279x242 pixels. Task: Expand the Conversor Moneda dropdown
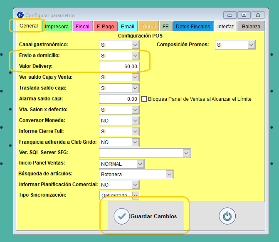[135, 120]
